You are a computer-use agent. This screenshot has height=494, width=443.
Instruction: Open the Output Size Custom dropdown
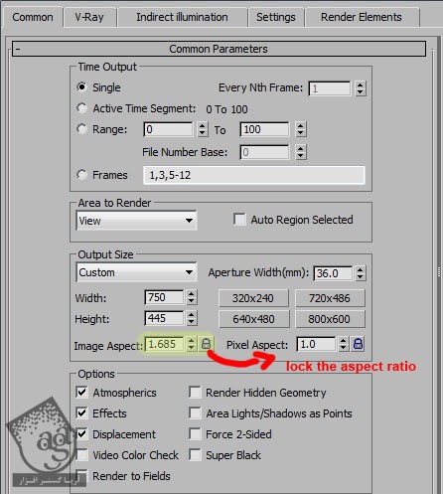136,272
